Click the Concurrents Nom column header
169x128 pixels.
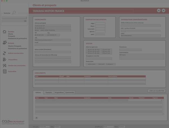tap(46, 76)
